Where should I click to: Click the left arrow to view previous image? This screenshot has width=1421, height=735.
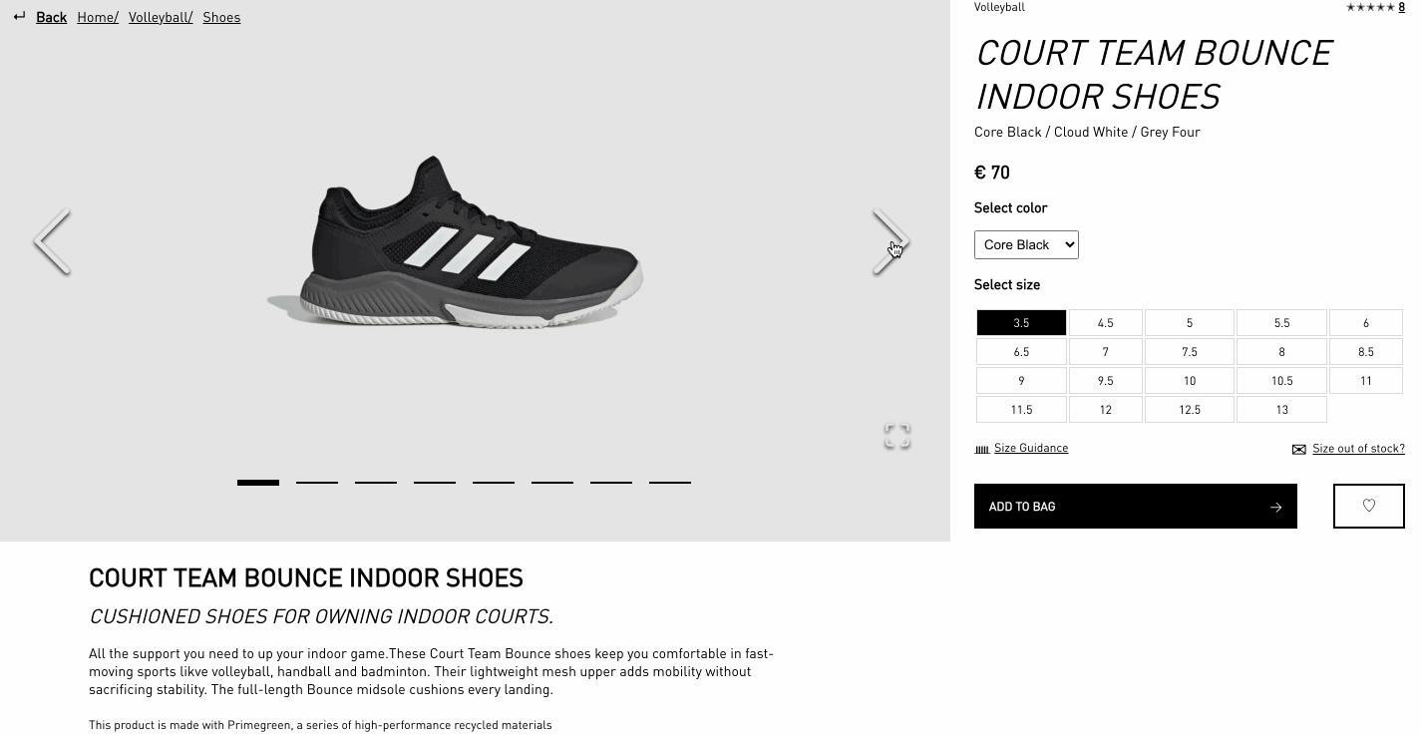(x=52, y=242)
